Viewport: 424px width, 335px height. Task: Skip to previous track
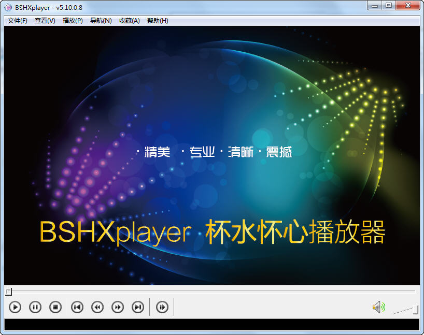click(x=77, y=307)
